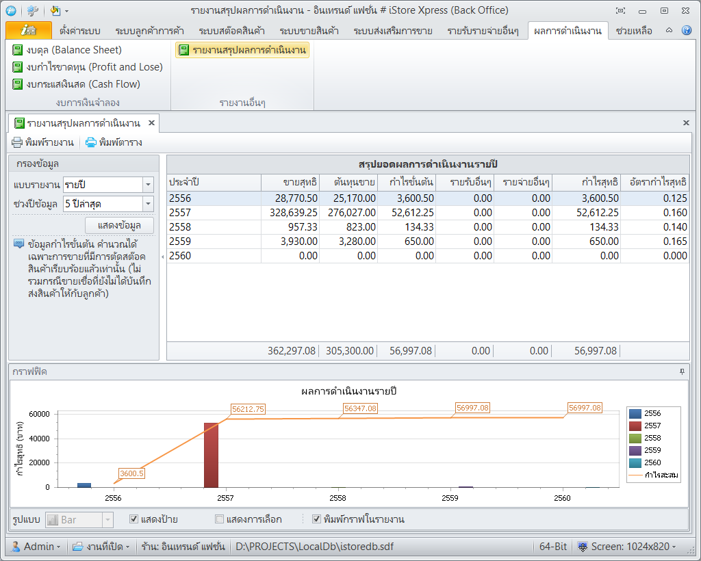701x561 pixels.
Task: Open the quick access toolbar customize arrow
Action: click(66, 11)
